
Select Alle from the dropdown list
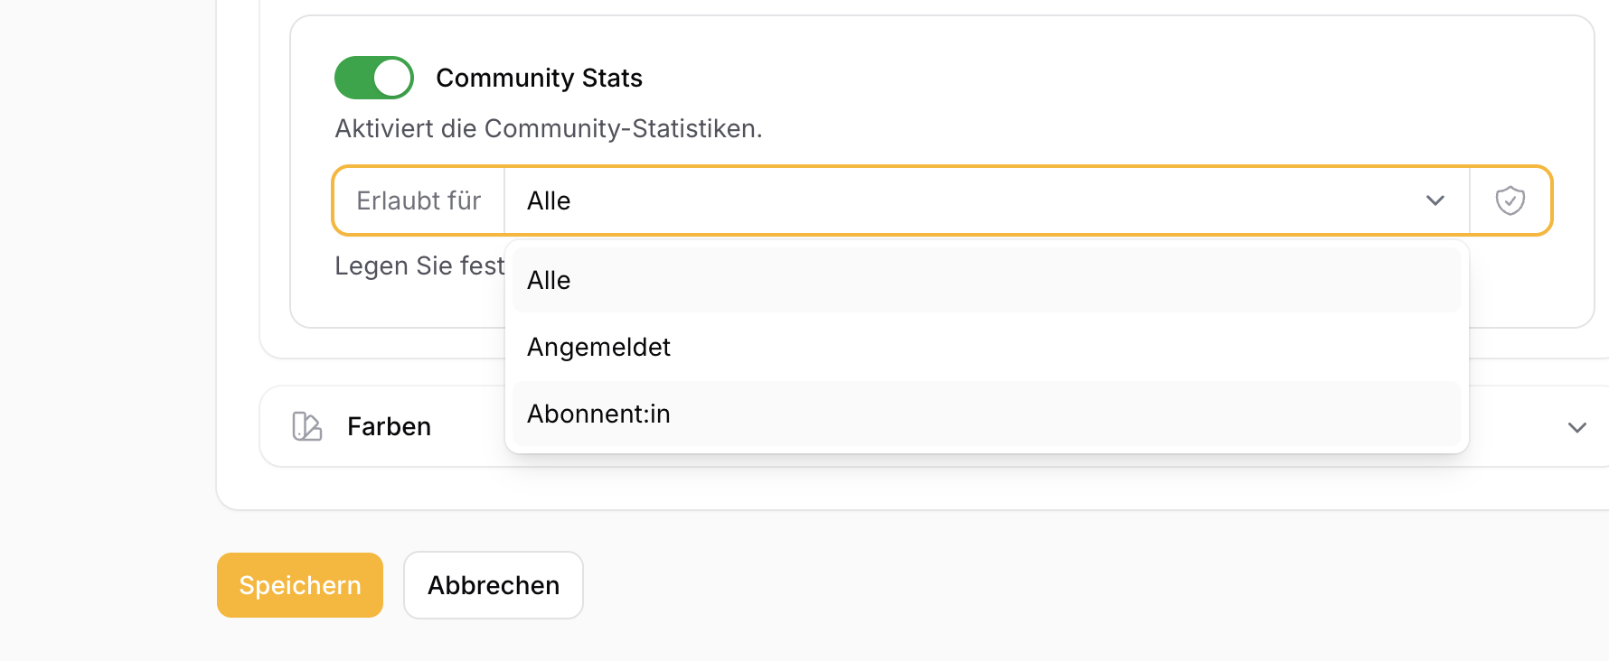click(x=549, y=280)
